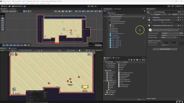Open the account dropdown in toolbar
The height and width of the screenshot is (103, 184).
click(x=4, y=6)
